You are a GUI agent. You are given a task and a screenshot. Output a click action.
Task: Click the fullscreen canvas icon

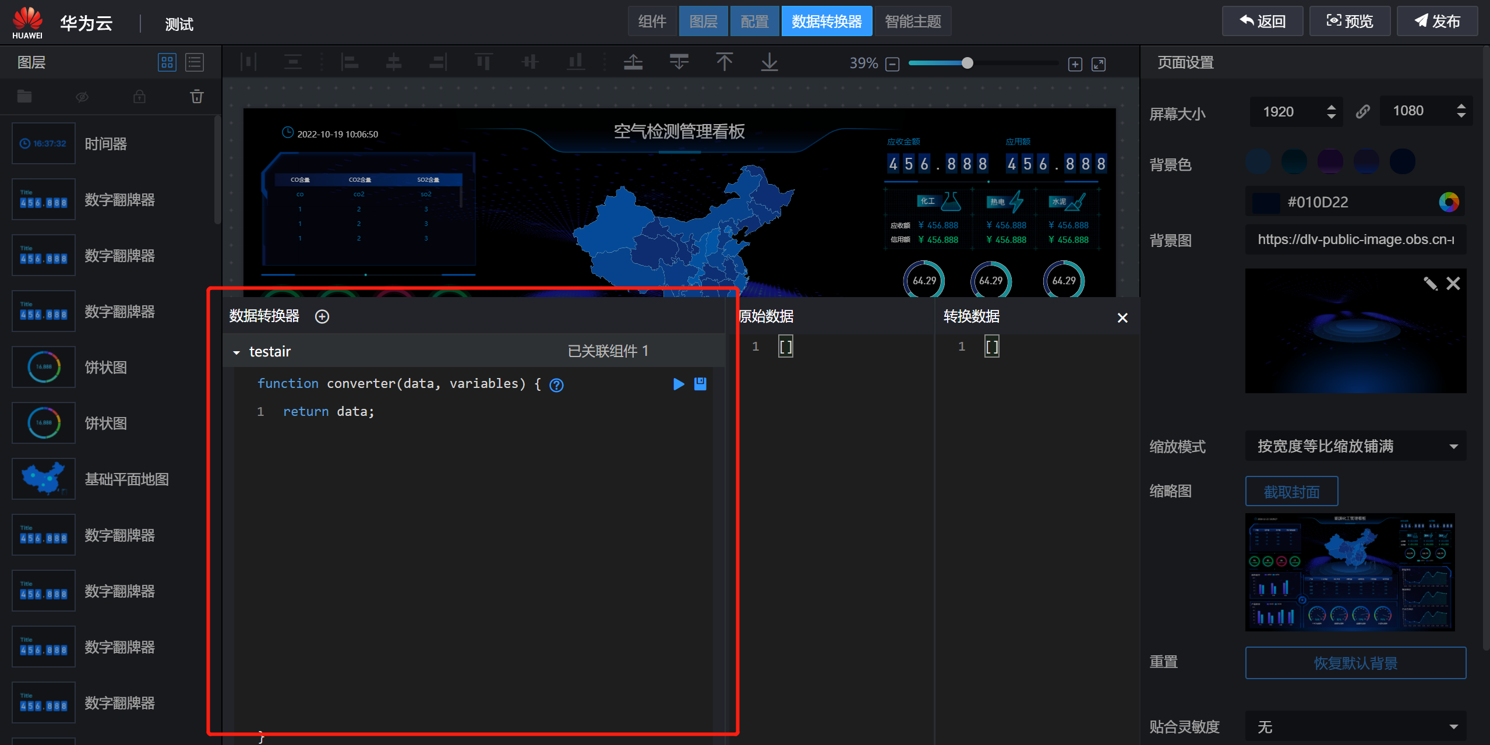pos(1099,64)
